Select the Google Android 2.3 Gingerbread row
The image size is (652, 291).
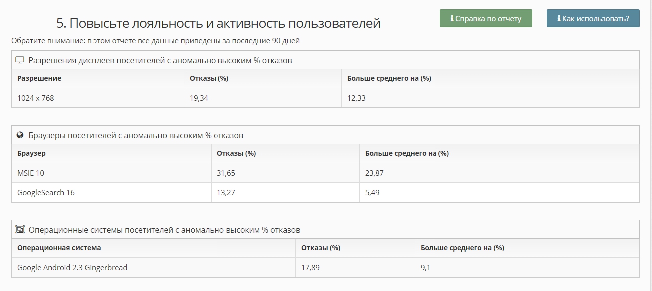pos(72,268)
